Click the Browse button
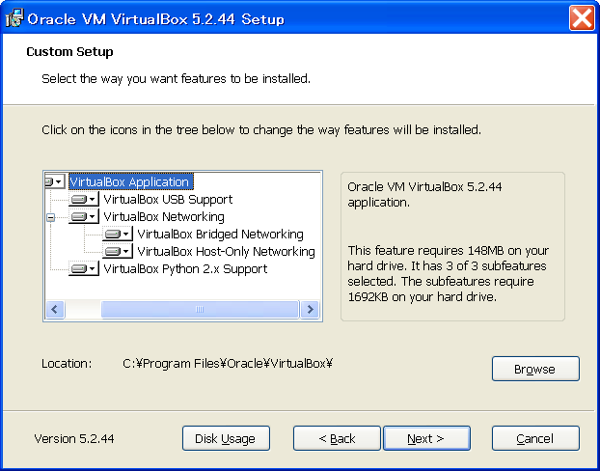Screen dimensions: 600x471 [x=535, y=369]
